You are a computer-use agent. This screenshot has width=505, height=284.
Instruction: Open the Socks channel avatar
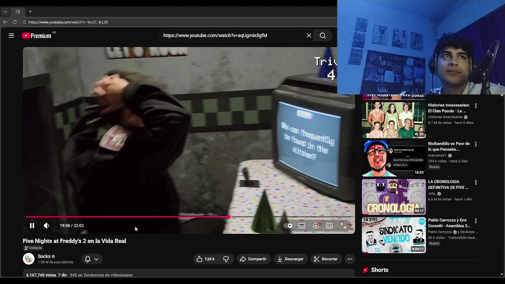(x=28, y=259)
